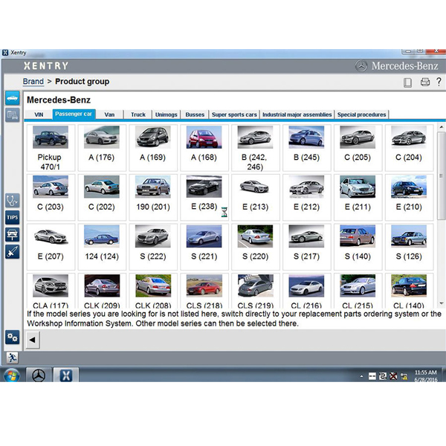
Task: Select the CLS (218) model
Action: tap(204, 291)
